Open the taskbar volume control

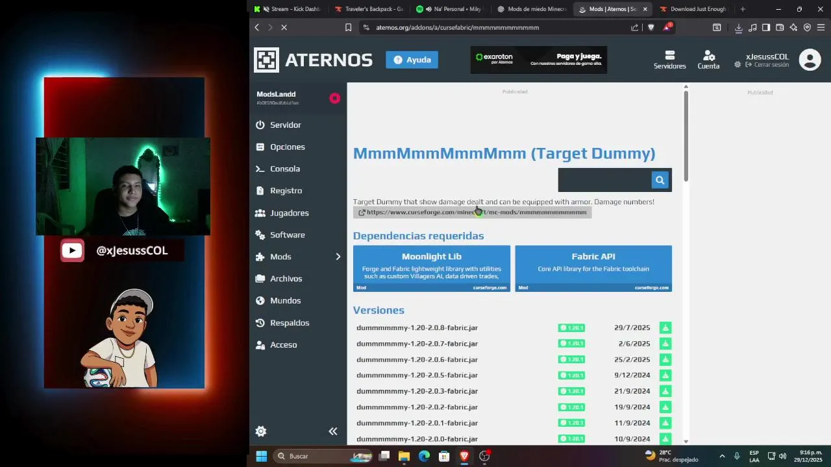pyautogui.click(x=782, y=456)
